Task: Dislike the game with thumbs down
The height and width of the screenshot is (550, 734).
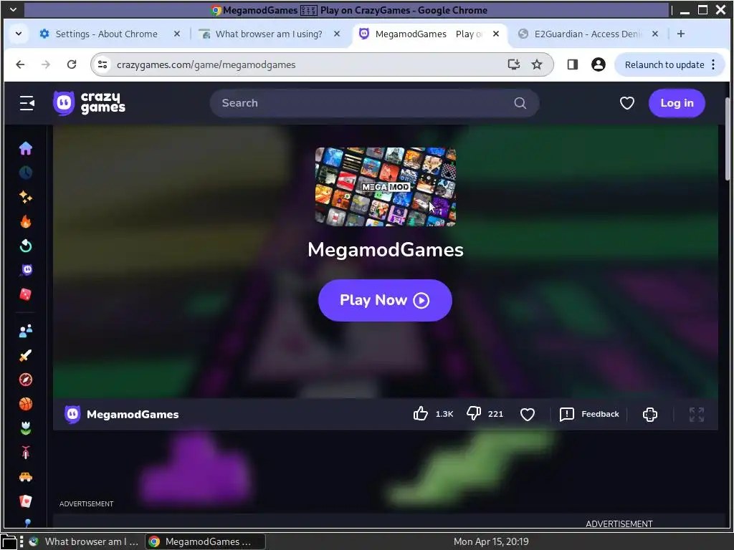Action: pos(474,414)
